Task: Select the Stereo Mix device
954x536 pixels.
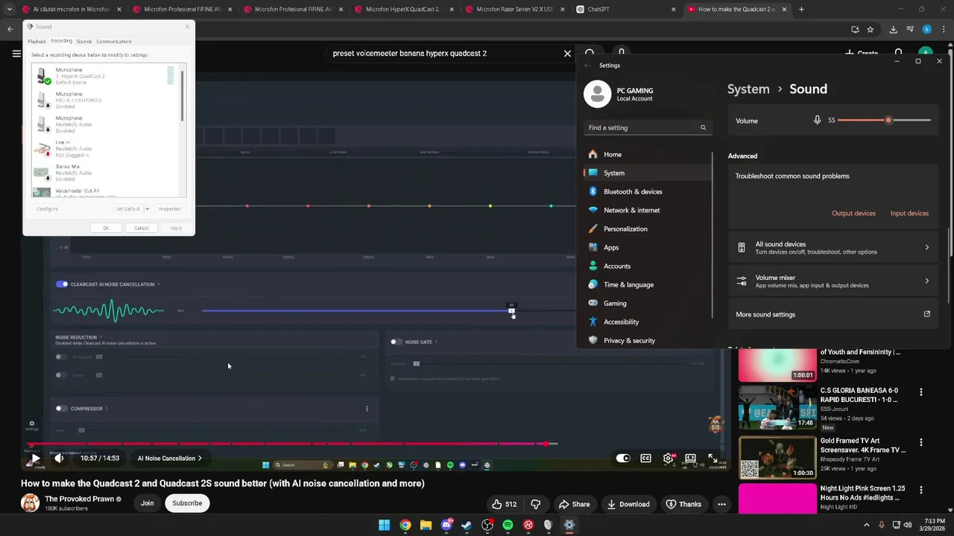Action: tap(104, 173)
